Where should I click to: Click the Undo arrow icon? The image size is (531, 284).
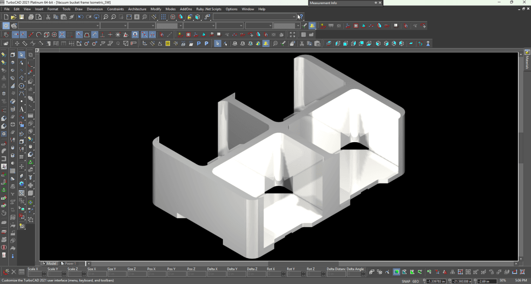point(80,17)
